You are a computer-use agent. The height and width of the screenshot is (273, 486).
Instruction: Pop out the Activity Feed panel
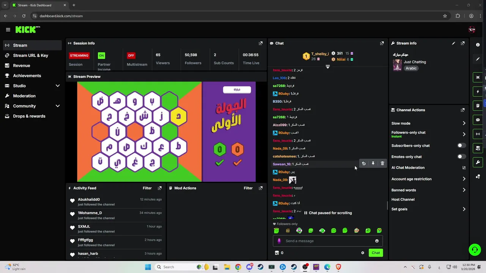(x=159, y=188)
